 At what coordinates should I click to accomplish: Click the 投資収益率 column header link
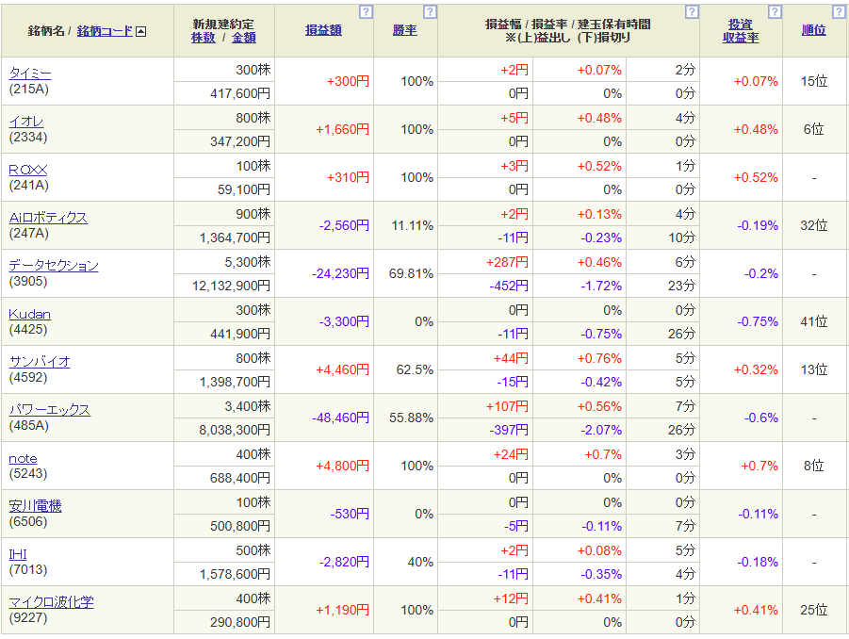tap(741, 30)
